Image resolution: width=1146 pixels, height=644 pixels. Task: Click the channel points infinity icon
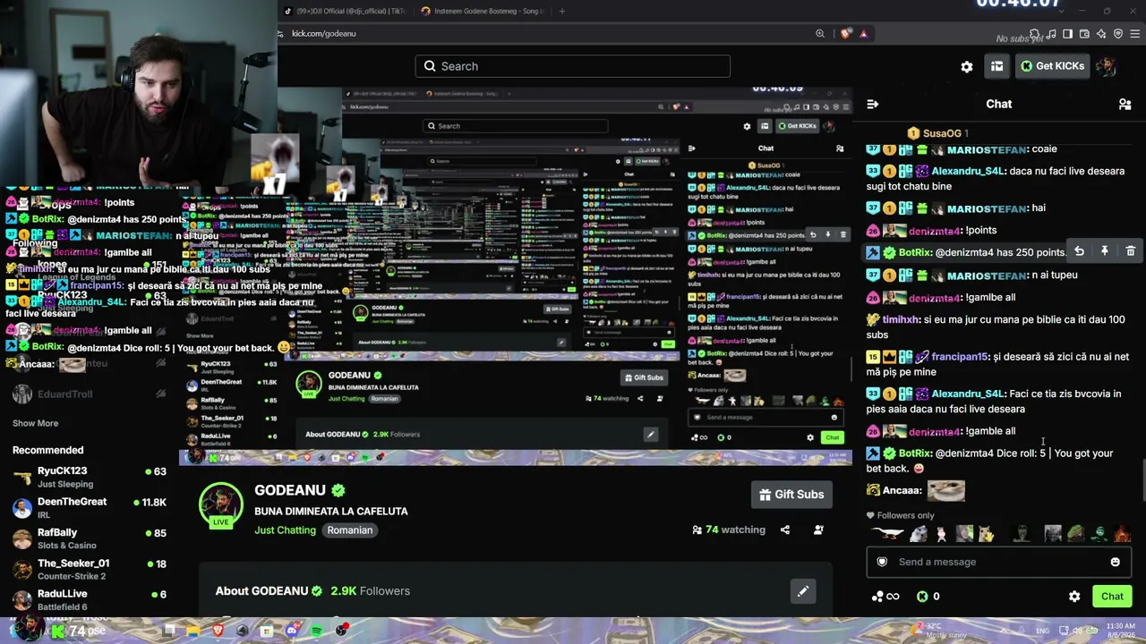885,597
